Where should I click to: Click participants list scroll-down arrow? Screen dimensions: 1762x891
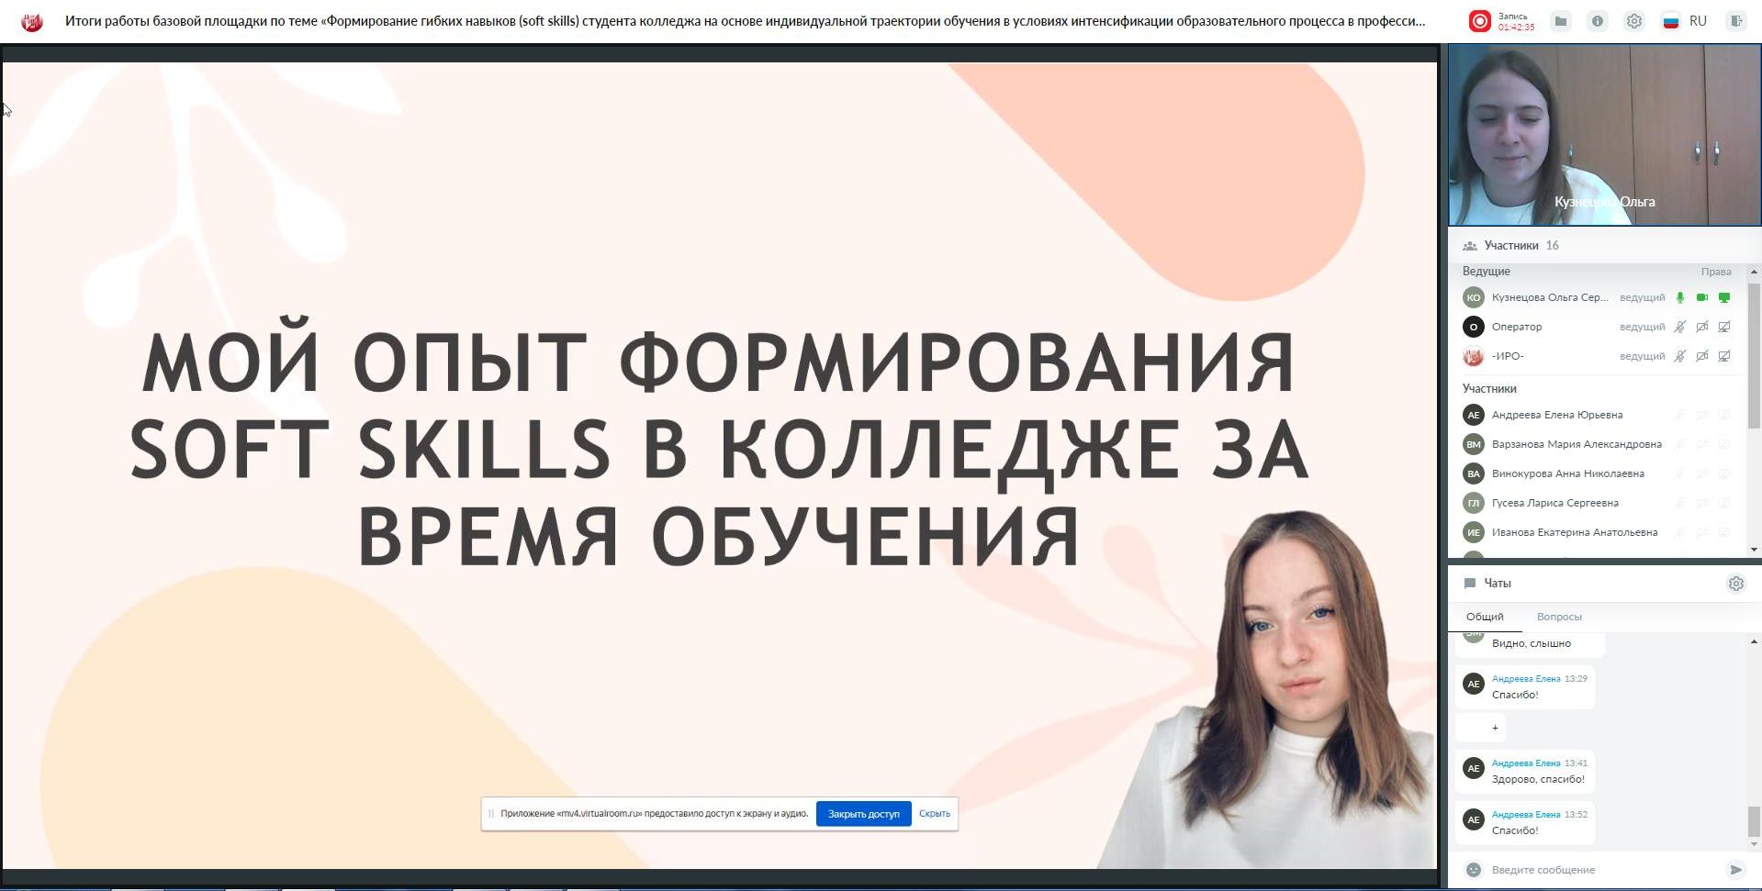(1754, 550)
